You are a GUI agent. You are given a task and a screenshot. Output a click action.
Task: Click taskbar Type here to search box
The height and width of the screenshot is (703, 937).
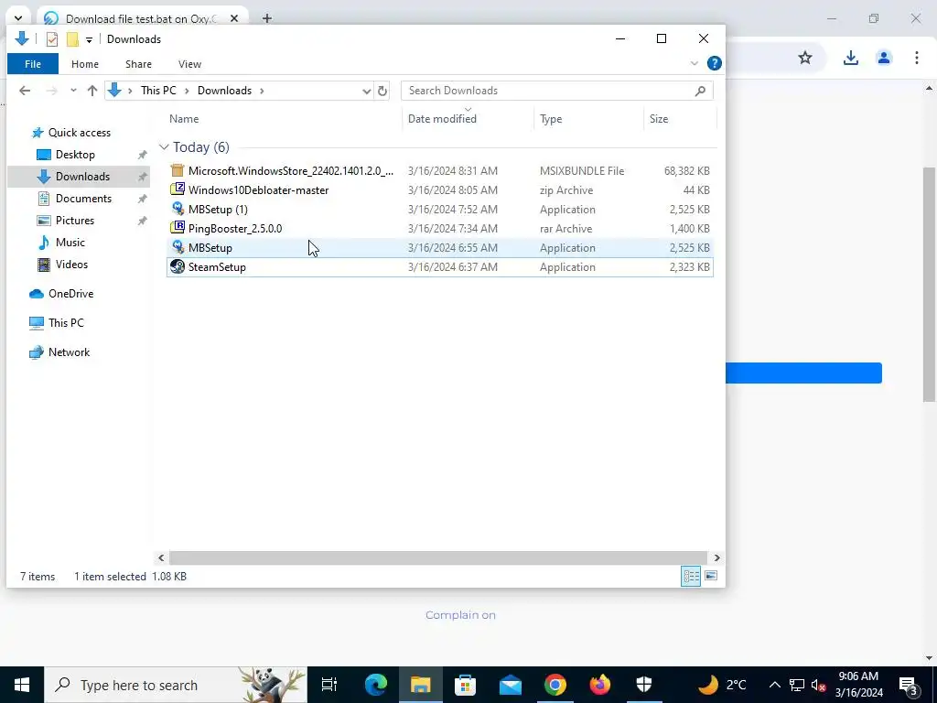pos(176,685)
